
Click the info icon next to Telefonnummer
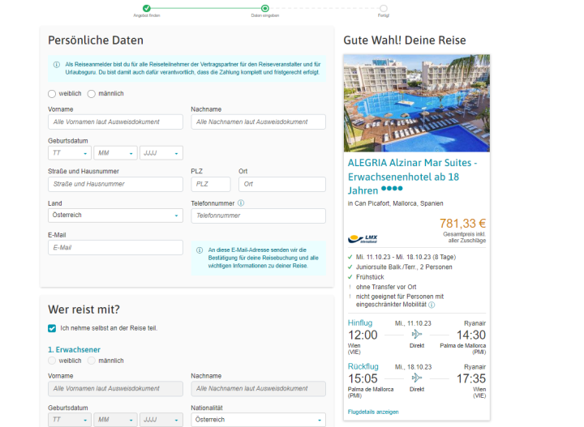pos(241,203)
